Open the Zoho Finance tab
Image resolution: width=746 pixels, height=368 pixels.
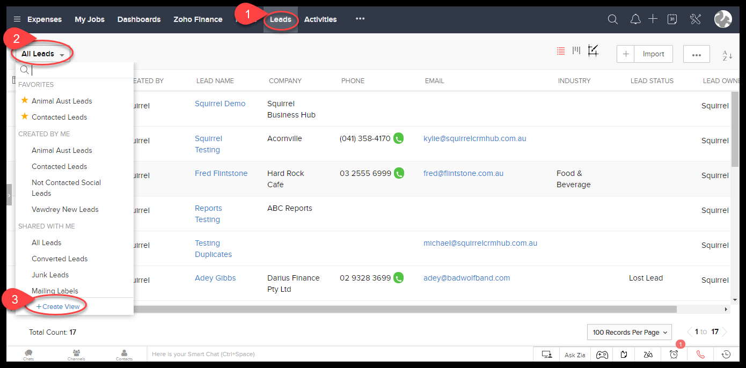[198, 19]
